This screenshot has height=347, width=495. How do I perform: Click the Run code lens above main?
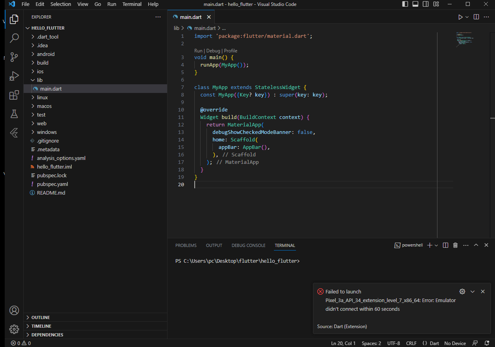click(x=198, y=51)
